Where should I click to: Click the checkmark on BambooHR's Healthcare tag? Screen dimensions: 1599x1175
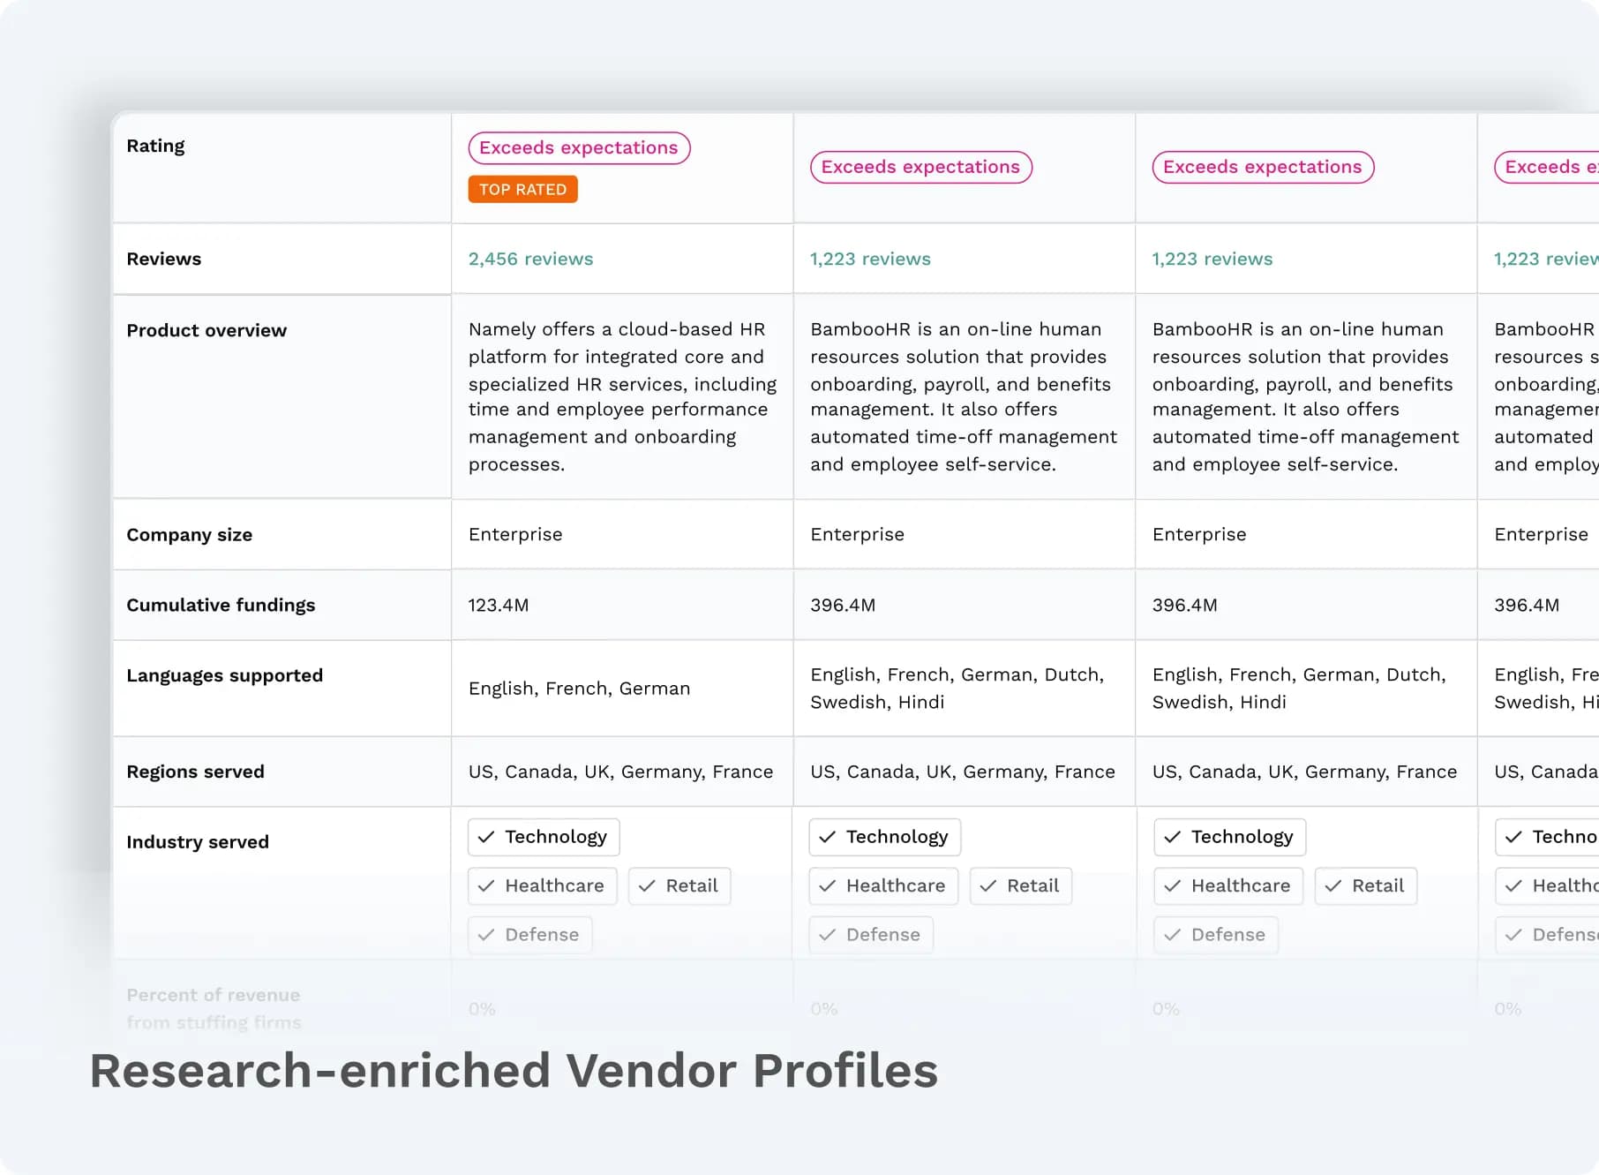pos(828,885)
